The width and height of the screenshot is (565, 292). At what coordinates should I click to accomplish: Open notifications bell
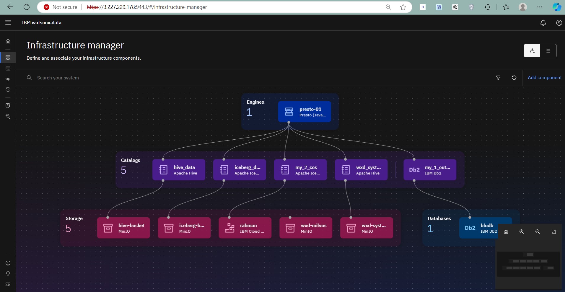[x=543, y=23]
